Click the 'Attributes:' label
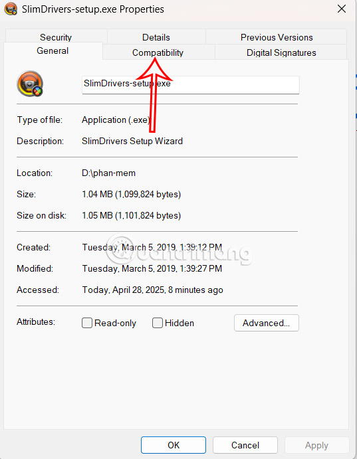The height and width of the screenshot is (459, 357). tap(36, 321)
